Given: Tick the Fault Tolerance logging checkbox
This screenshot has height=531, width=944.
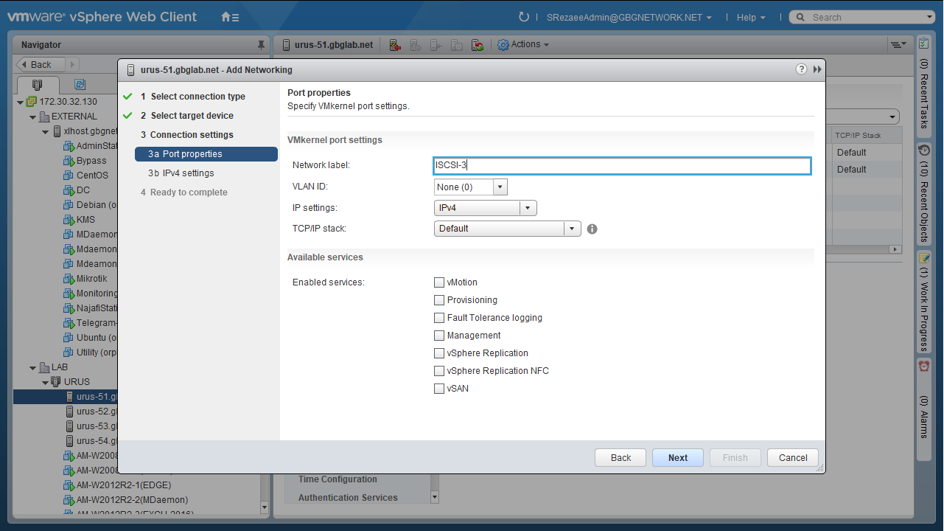Looking at the screenshot, I should point(439,318).
